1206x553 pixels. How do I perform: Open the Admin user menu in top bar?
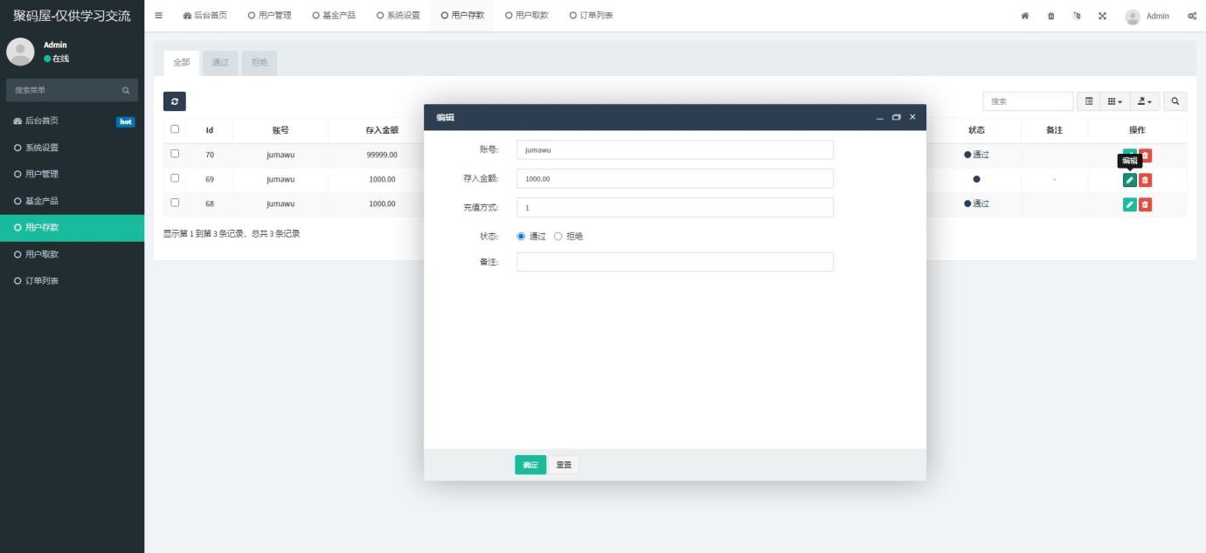click(1147, 16)
